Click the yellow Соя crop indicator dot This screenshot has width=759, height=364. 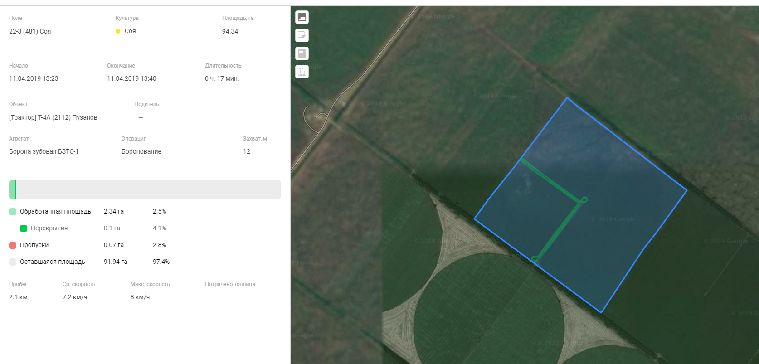tap(118, 31)
